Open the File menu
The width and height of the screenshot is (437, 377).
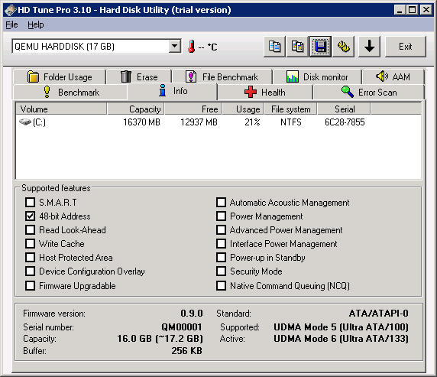(11, 24)
